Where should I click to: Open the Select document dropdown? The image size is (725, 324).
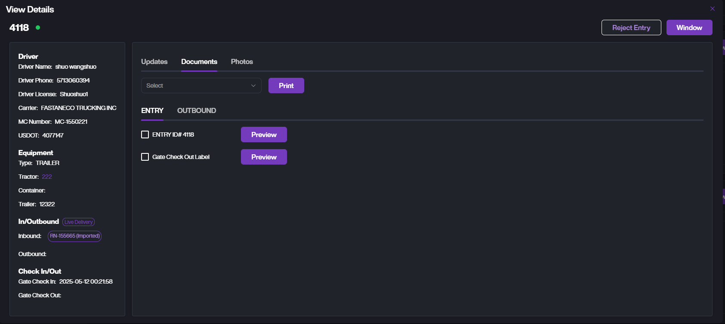tap(201, 86)
